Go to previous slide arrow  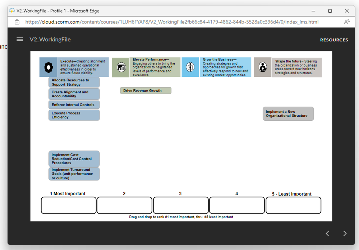coord(327,233)
